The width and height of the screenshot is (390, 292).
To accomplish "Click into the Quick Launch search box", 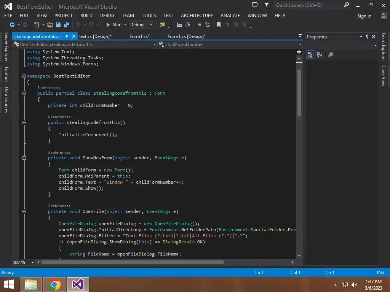I will pos(308,5).
